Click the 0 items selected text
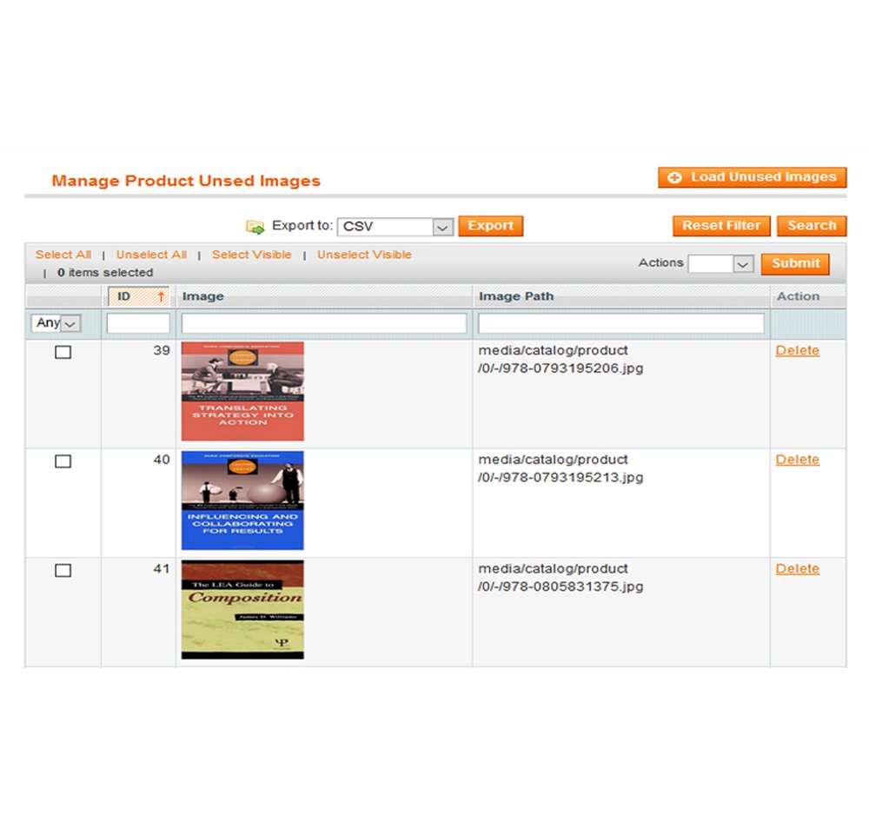869x815 pixels. (x=105, y=273)
